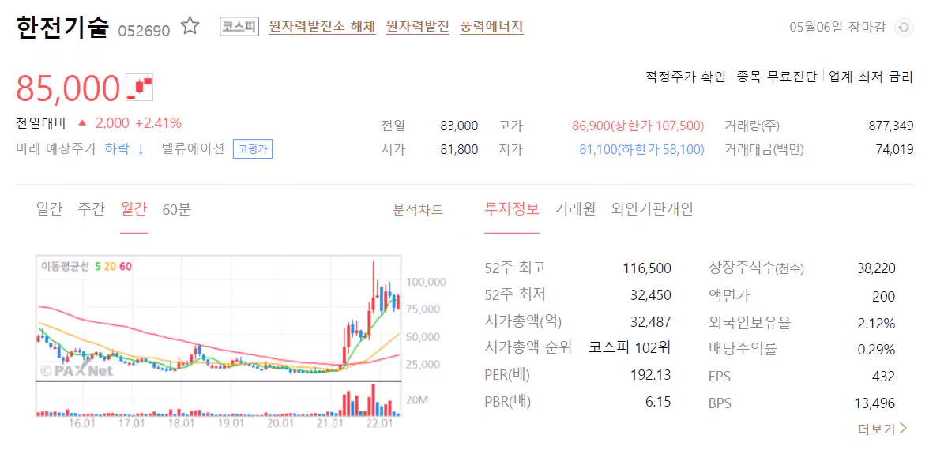Switch chart to 일간 tab

[x=49, y=209]
